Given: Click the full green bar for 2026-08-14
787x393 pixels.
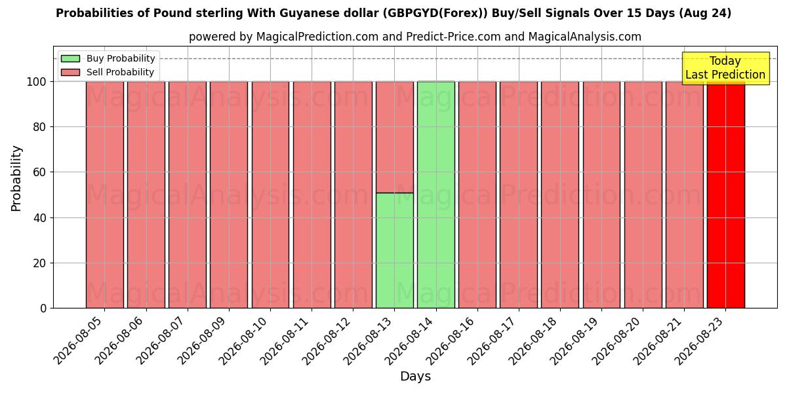Looking at the screenshot, I should pos(435,195).
